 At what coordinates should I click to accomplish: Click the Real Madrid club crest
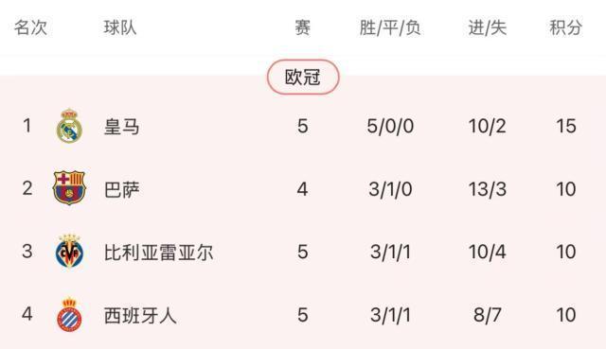point(69,126)
